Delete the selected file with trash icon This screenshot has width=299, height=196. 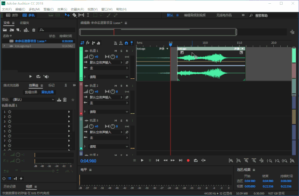[34, 30]
